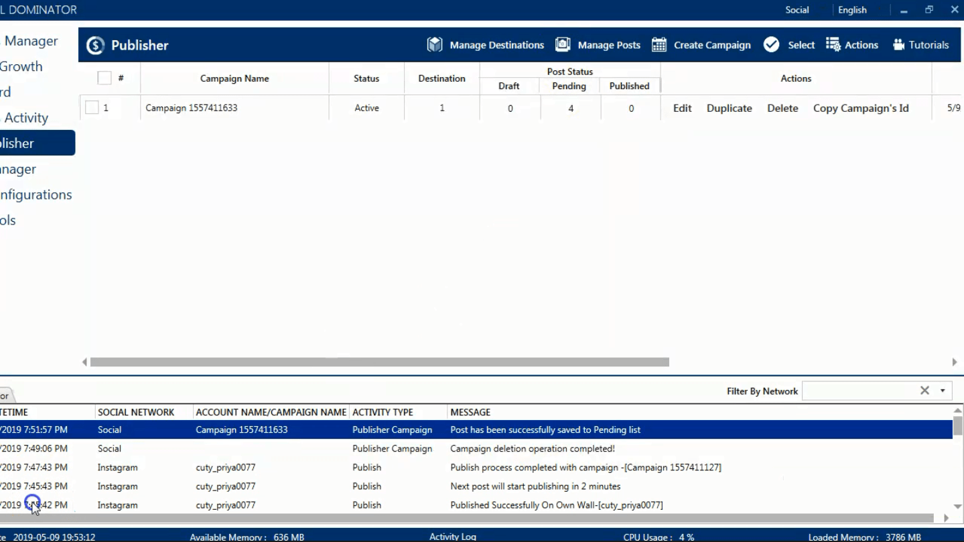Click down arrow of activity log scrollbar
This screenshot has width=964, height=542.
(x=958, y=507)
